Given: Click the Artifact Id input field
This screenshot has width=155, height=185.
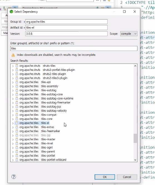Looking at the screenshot, I should coord(66,28).
